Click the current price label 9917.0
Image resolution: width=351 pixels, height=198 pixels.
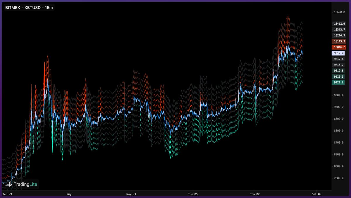click(x=339, y=53)
